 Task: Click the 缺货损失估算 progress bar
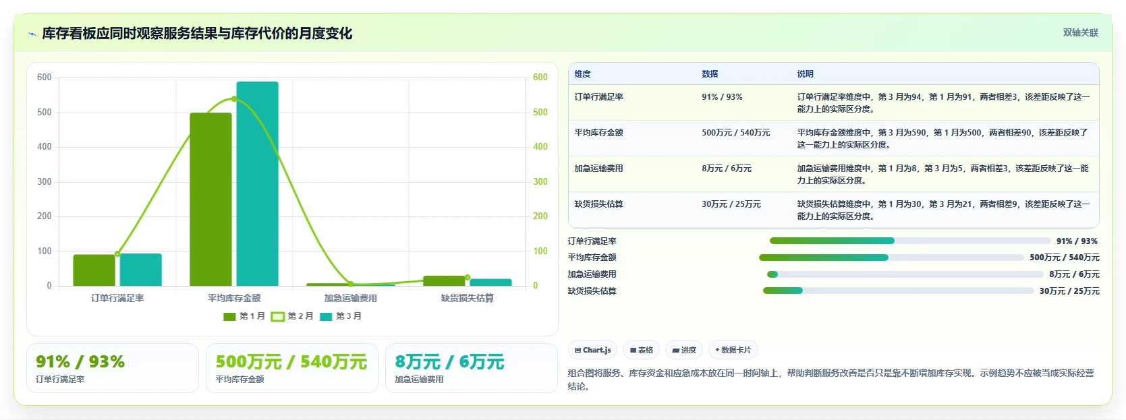[898, 291]
